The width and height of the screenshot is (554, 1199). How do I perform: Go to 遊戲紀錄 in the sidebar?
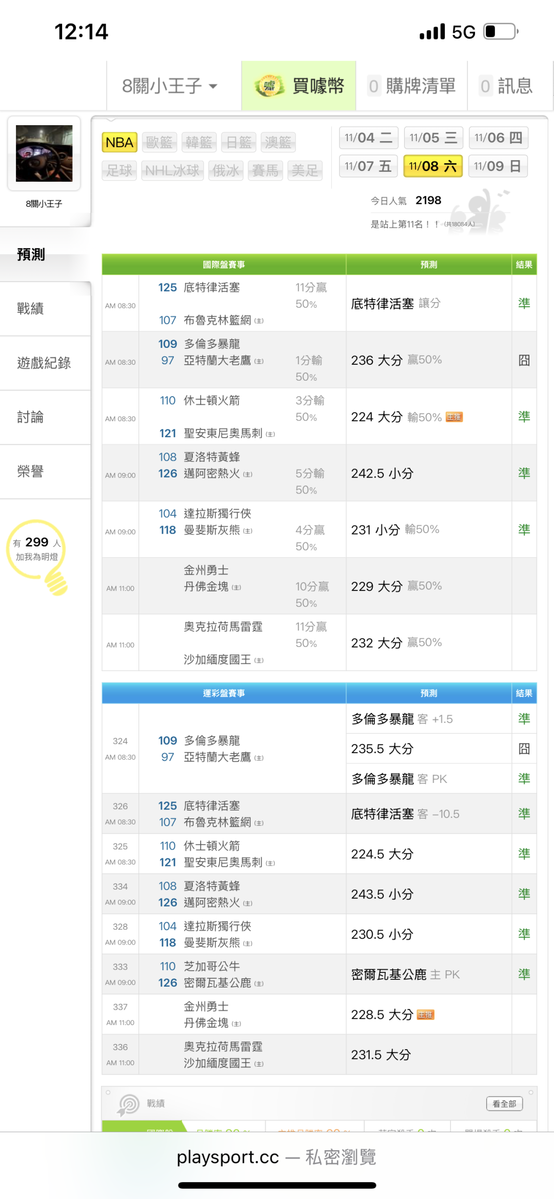point(44,363)
